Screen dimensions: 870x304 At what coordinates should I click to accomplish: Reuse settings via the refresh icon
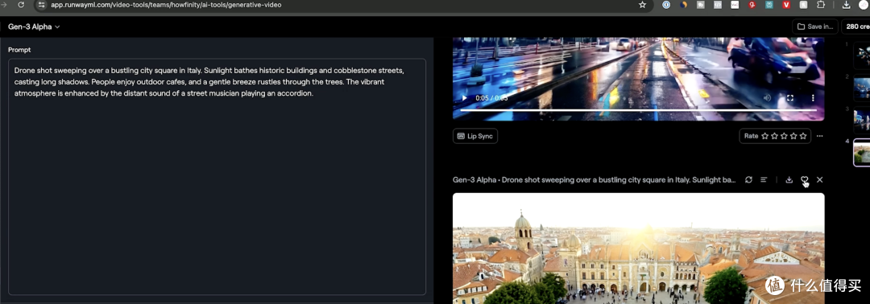748,180
